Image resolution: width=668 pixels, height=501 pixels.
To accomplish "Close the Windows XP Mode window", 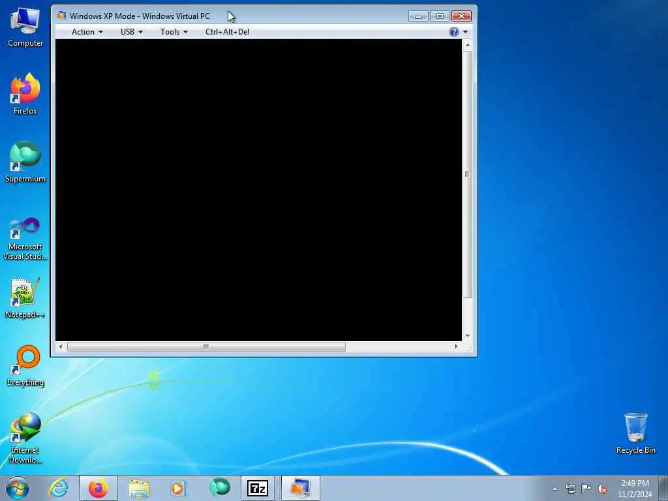I will [x=461, y=16].
